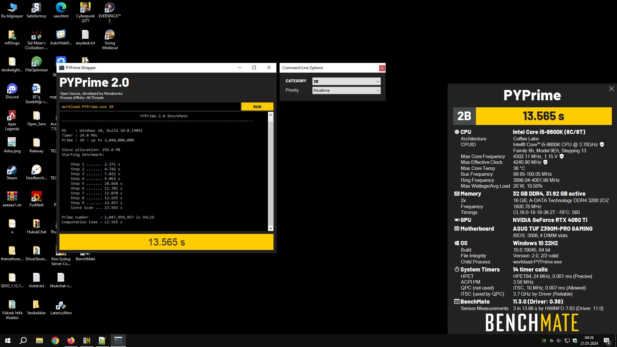The width and height of the screenshot is (617, 347).
Task: Click the Computation time 13.565 s line
Action: [92, 222]
